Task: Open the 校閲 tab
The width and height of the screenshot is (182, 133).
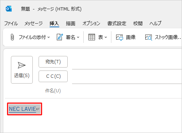Action: pos(138,23)
